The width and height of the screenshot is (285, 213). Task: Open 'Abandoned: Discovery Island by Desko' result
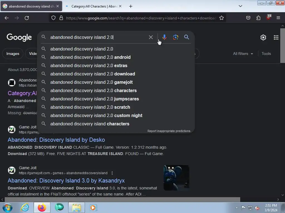pos(56,140)
